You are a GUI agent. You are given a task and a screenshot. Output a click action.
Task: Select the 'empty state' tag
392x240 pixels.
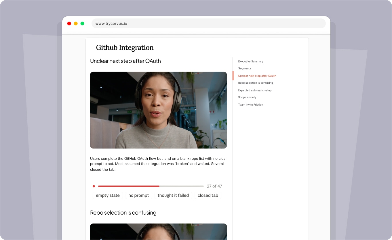coord(108,196)
